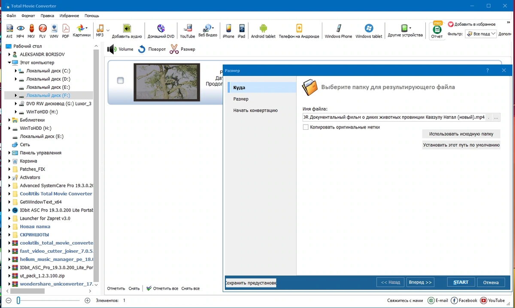515x308 pixels.
Task: Click the thumbnail size slider handle
Action: click(x=18, y=301)
